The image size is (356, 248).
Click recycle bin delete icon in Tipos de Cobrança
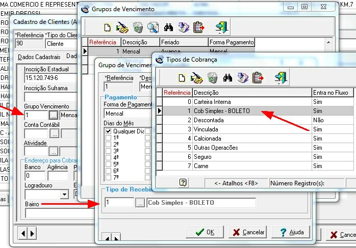212,78
